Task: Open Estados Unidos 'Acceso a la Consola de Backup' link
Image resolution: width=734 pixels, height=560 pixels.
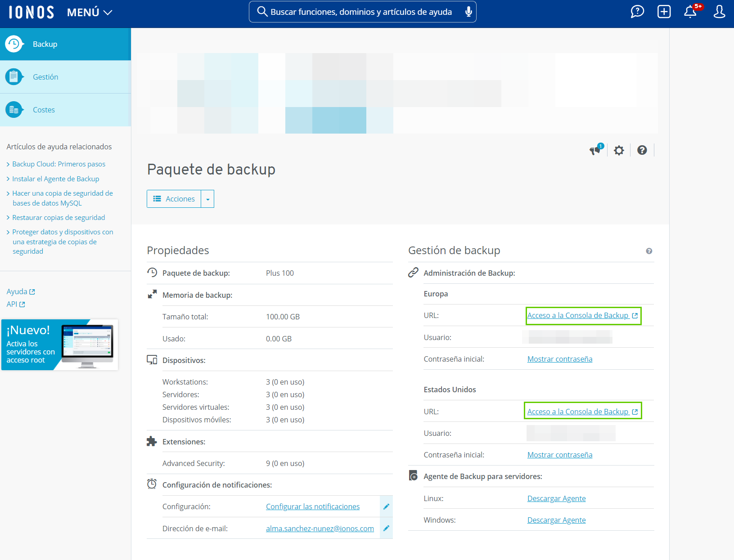Action: pyautogui.click(x=583, y=412)
